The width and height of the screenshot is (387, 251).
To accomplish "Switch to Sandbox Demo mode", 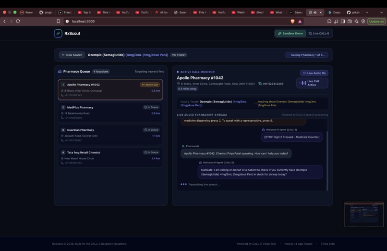I will pyautogui.click(x=290, y=33).
